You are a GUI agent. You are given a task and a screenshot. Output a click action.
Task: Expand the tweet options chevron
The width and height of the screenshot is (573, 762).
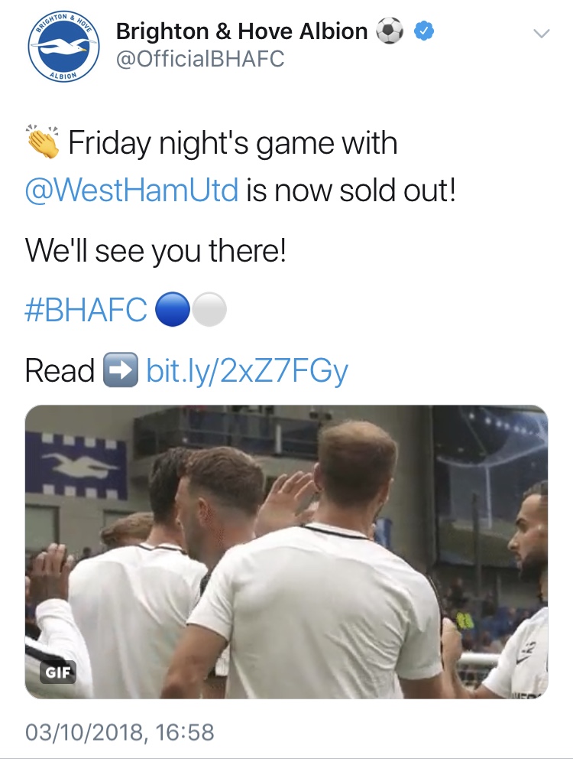[x=542, y=34]
